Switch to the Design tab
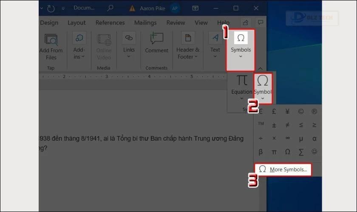 49,23
